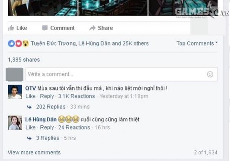The height and width of the screenshot is (161, 230).
Task: Click the red heart Love reaction icon
Action: tap(19, 43)
